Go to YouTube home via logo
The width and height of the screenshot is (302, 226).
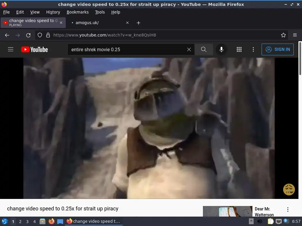pos(35,49)
